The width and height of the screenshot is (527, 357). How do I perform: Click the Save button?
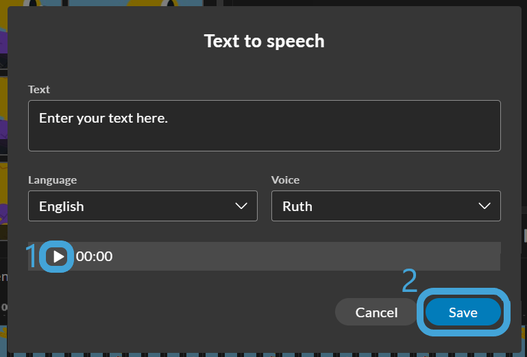463,312
